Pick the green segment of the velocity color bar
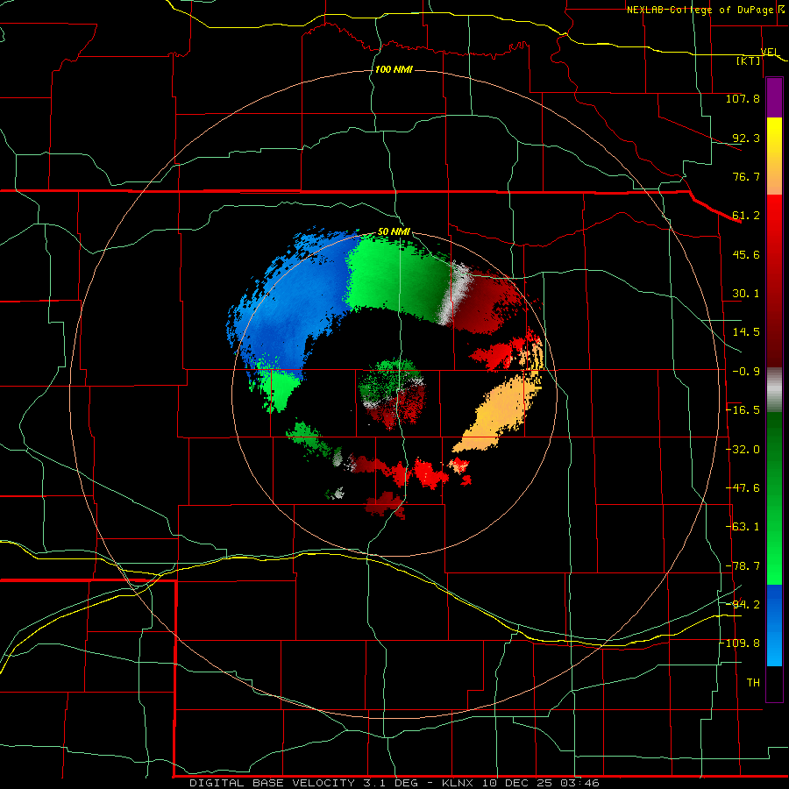The width and height of the screenshot is (789, 789). (774, 498)
